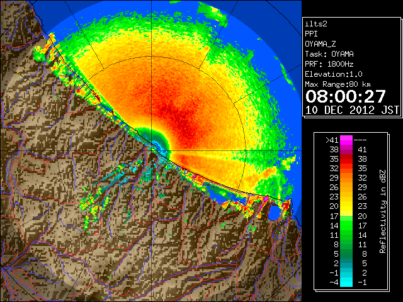The width and height of the screenshot is (403, 302).
Task: Select the 'Task: OYAMA' line
Action: [x=329, y=54]
